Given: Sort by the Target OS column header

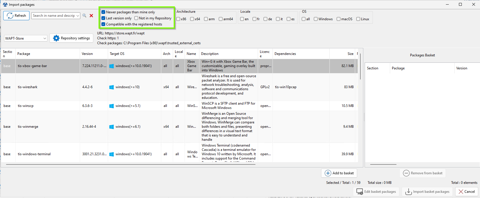Looking at the screenshot, I should coord(134,54).
